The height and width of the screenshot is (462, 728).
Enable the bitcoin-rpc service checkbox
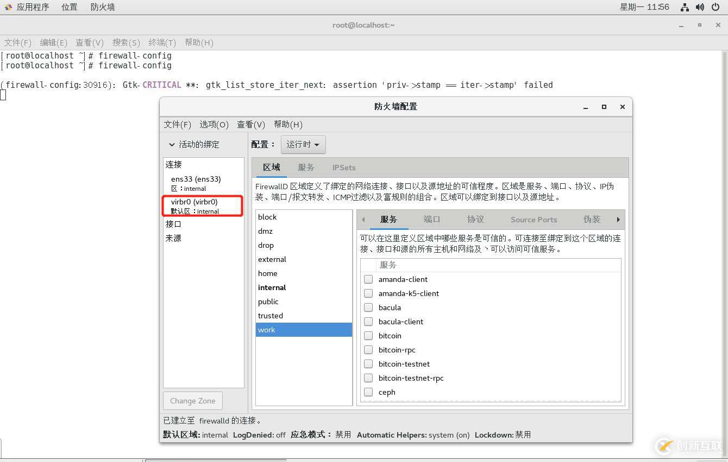tap(368, 350)
